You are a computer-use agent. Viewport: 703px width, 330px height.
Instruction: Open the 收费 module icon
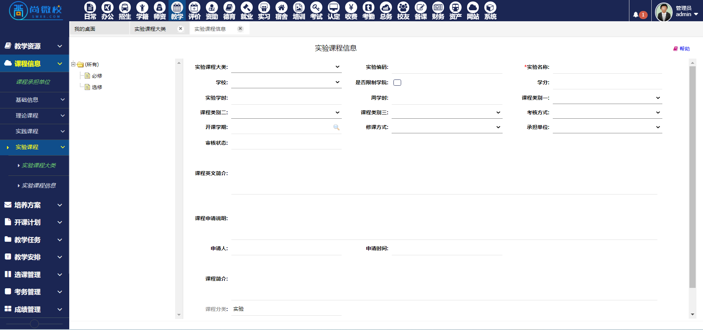[351, 11]
